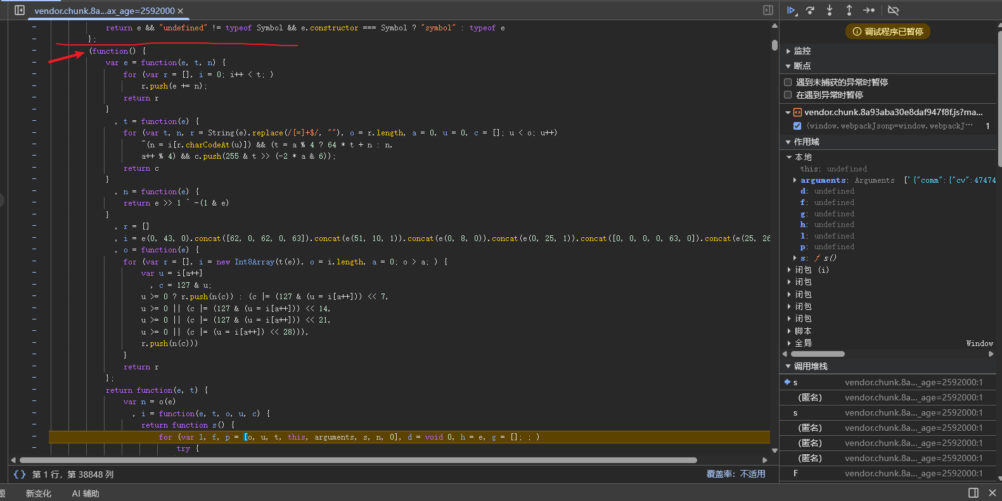
Task: Collapse the 作用域 section
Action: click(x=806, y=142)
